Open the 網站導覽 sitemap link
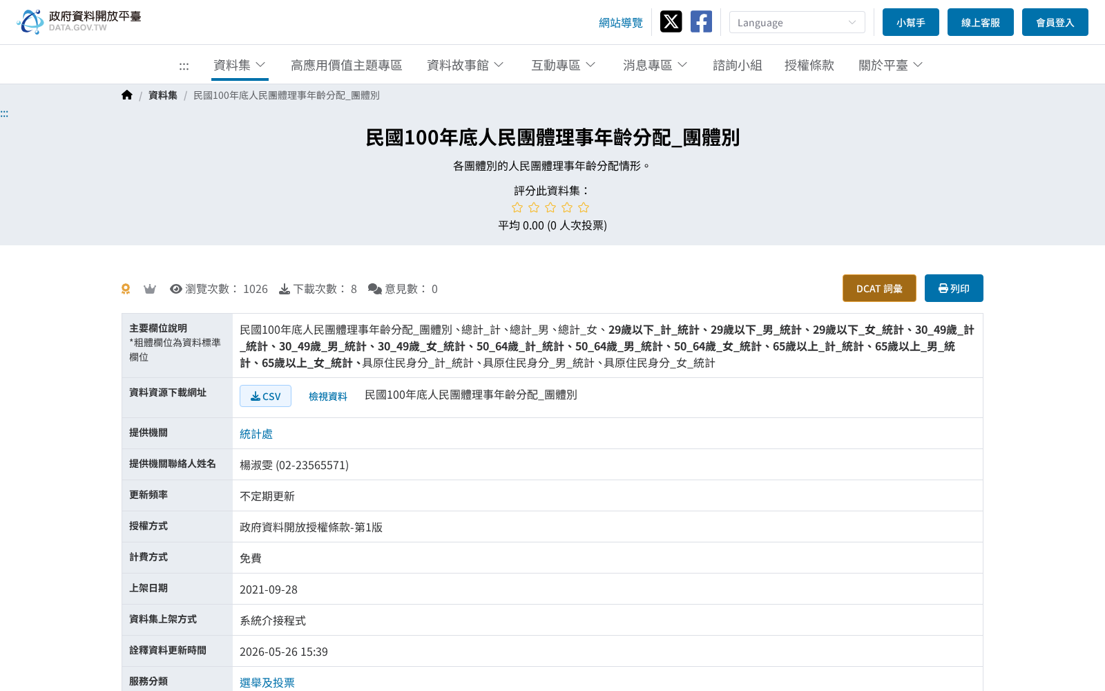 tap(621, 23)
